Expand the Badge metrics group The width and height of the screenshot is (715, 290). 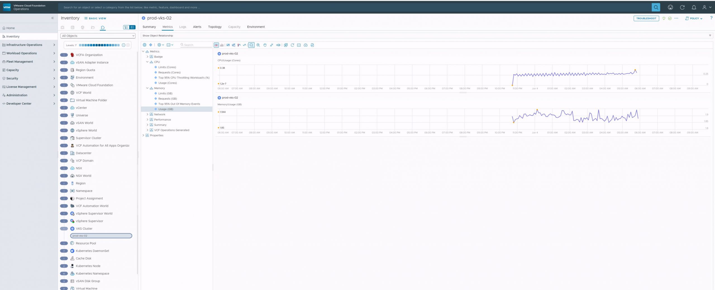pos(147,57)
